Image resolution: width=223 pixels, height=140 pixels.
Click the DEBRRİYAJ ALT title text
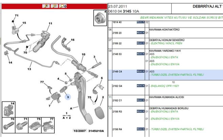[x=208, y=6]
